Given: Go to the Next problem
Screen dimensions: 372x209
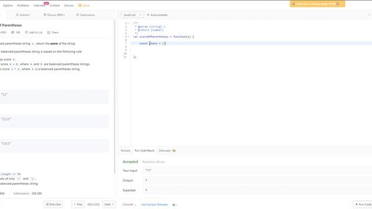Looking at the screenshot, I should point(109,204).
